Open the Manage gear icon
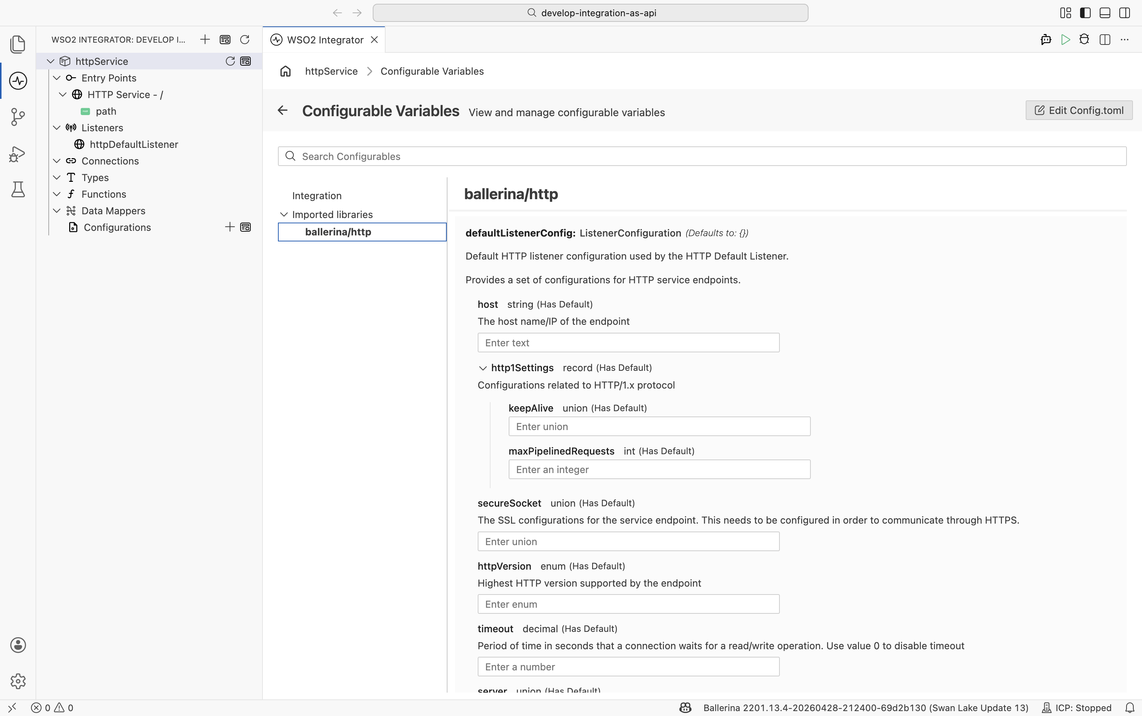Screen dimensions: 1142x716 17,681
